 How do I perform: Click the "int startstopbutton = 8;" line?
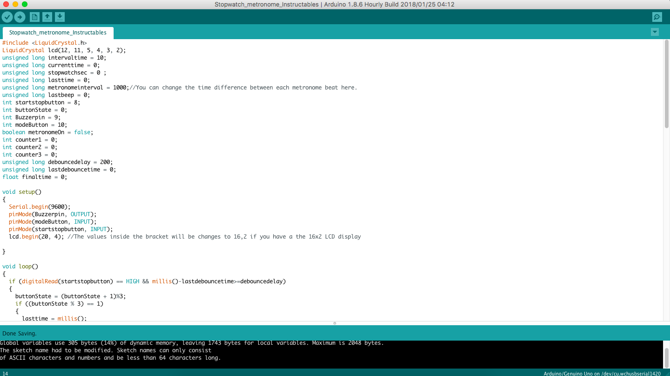click(x=41, y=103)
